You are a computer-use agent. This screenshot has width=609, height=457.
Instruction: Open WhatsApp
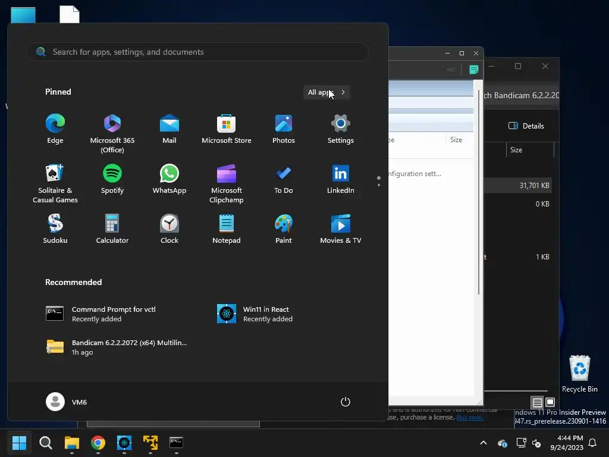click(x=169, y=179)
